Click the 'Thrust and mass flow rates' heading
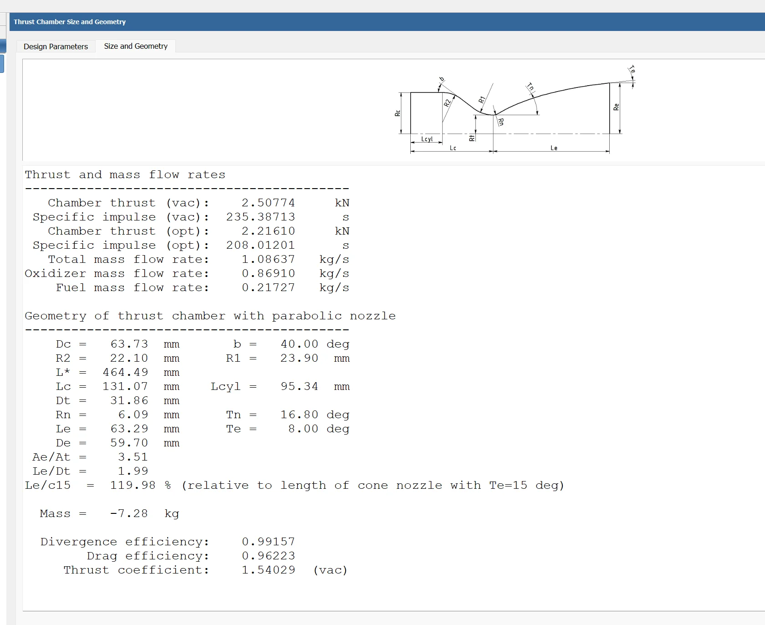The width and height of the screenshot is (765, 625). (x=125, y=174)
